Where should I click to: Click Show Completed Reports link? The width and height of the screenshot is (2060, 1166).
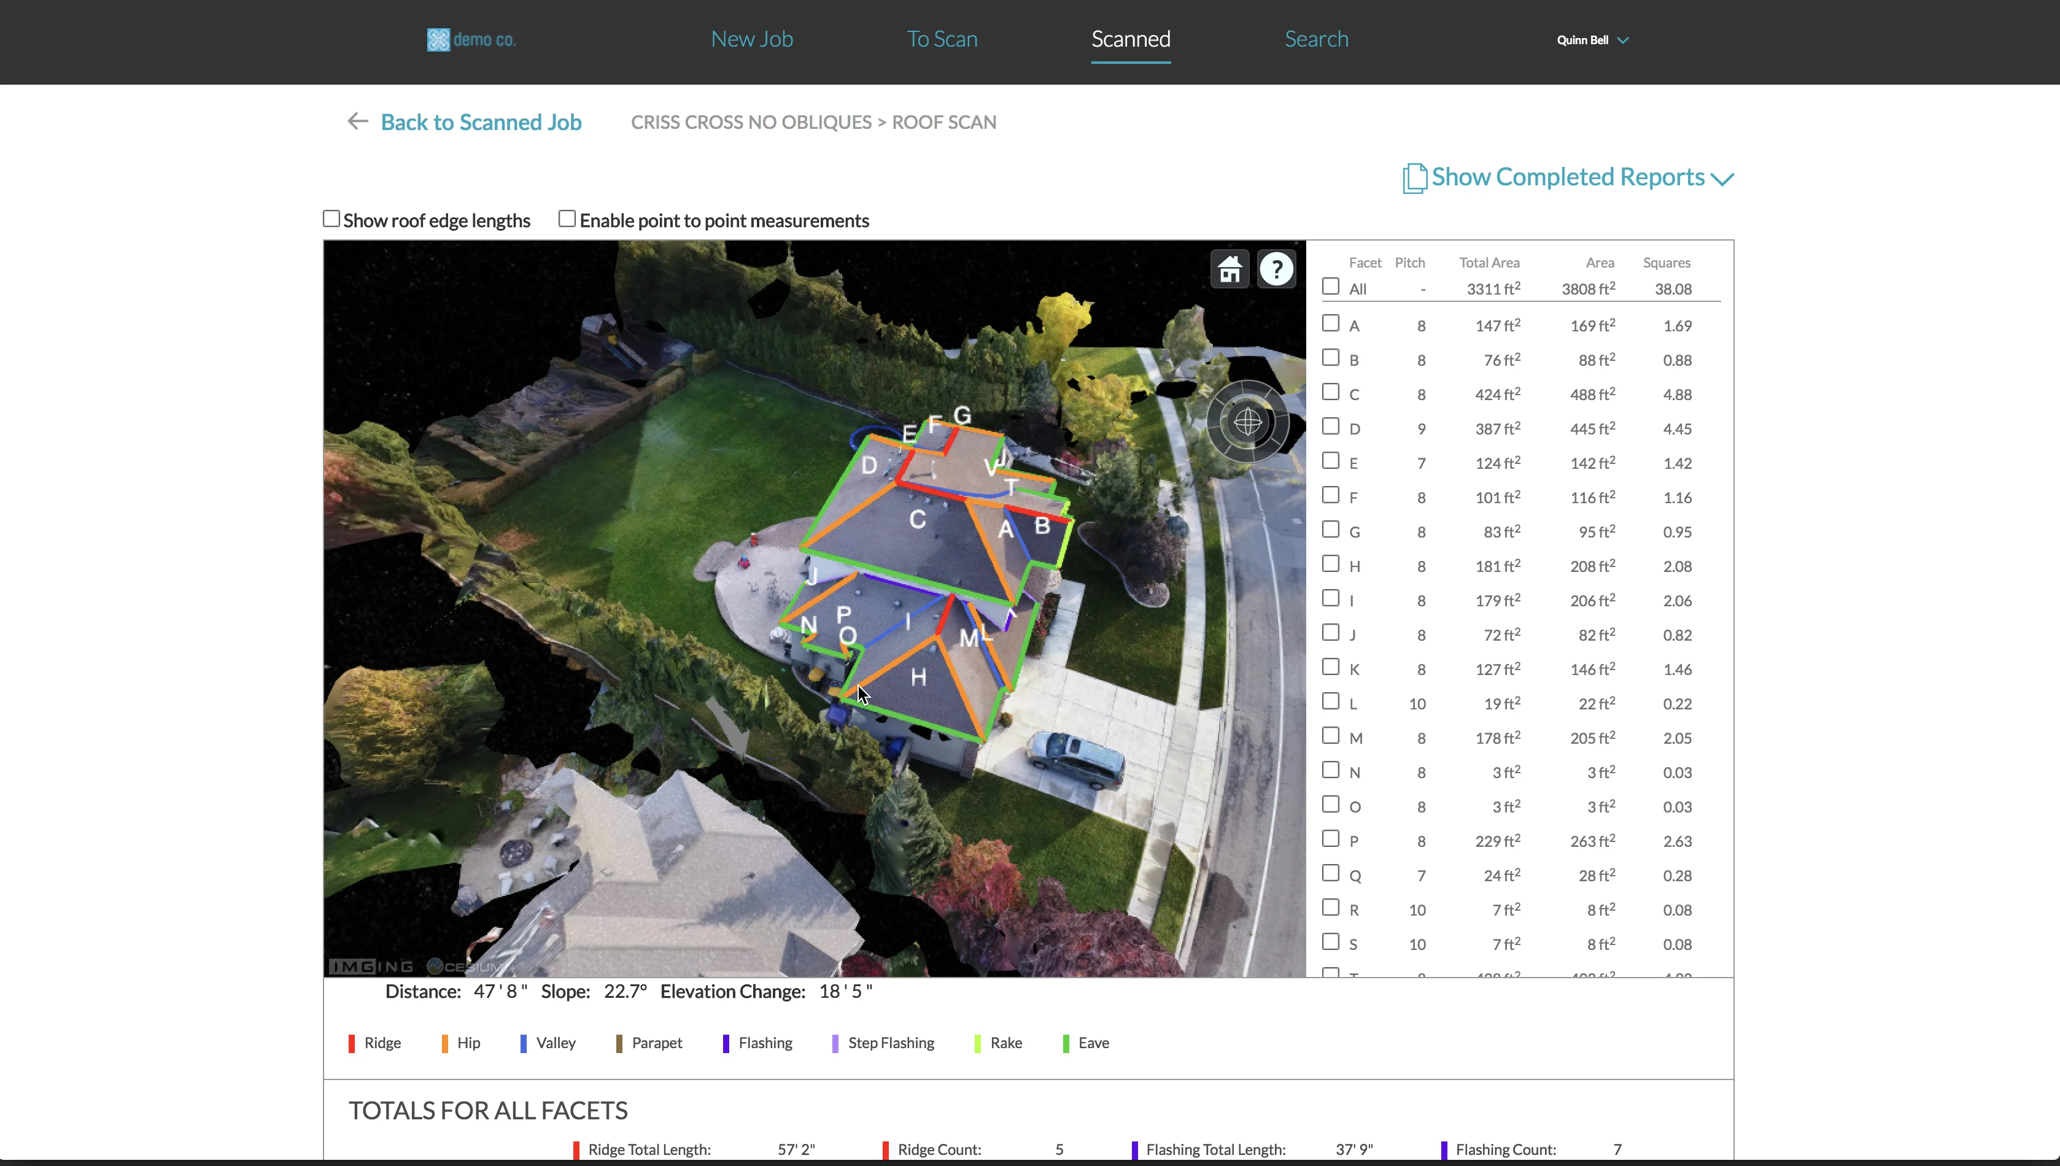point(1568,177)
